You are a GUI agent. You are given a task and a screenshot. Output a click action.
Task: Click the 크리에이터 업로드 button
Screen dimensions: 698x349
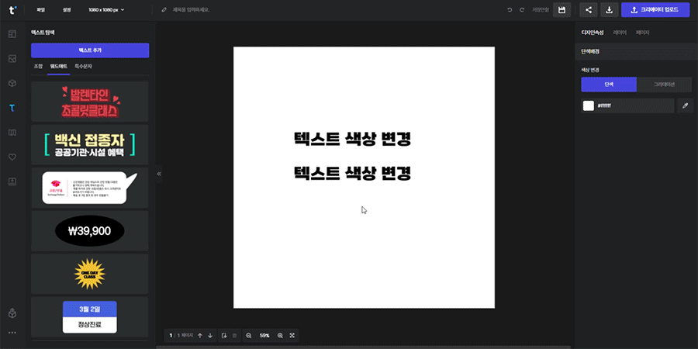pyautogui.click(x=655, y=10)
